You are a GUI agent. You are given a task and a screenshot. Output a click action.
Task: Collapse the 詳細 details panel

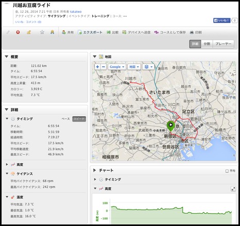pos(7,110)
